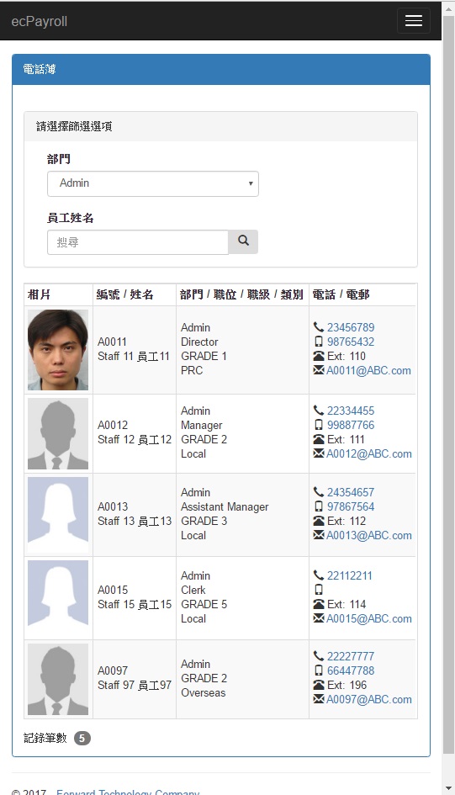
Task: Open email link A0011@ABC.com
Action: 368,371
